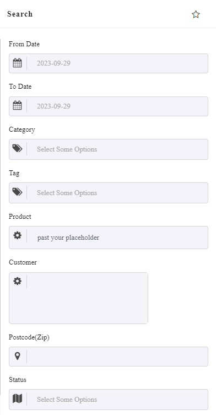
Task: Click the Category tags icon
Action: point(18,148)
